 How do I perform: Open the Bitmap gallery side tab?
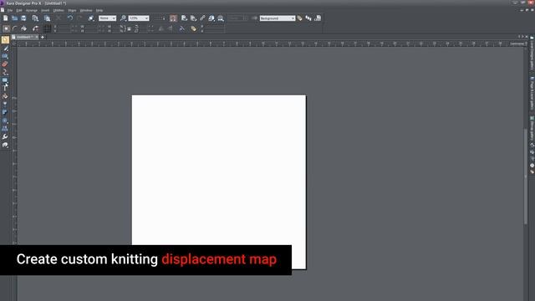532,128
